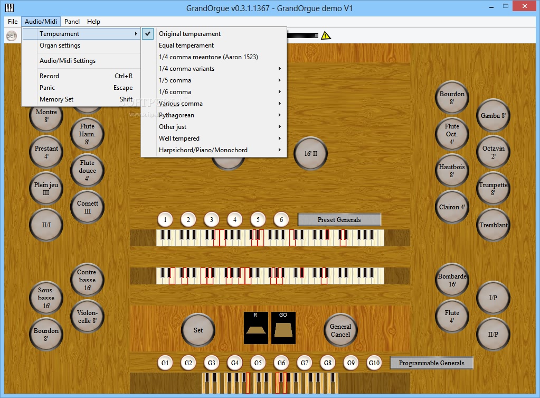The width and height of the screenshot is (540, 398).
Task: Expand the Other just submenu
Action: point(214,127)
